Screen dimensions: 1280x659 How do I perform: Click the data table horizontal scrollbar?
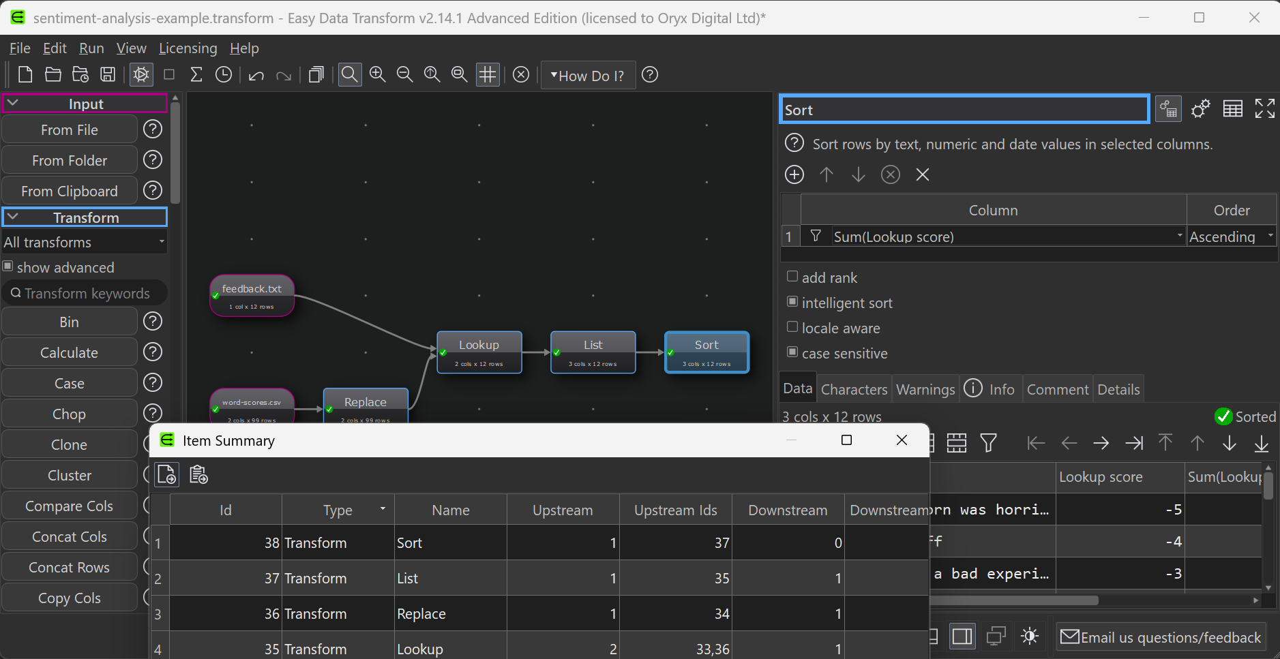click(1014, 600)
